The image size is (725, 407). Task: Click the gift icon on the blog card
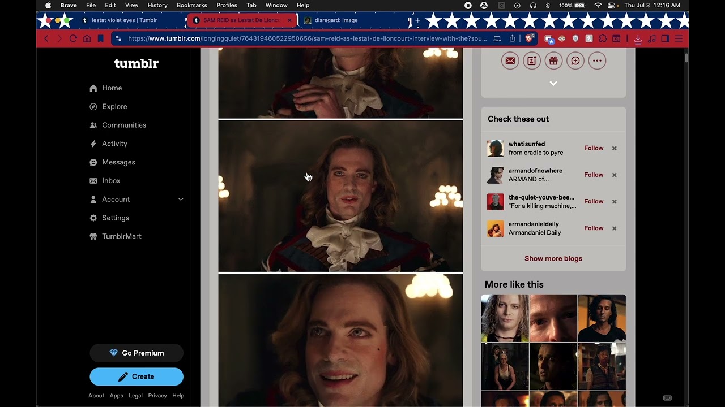553,61
